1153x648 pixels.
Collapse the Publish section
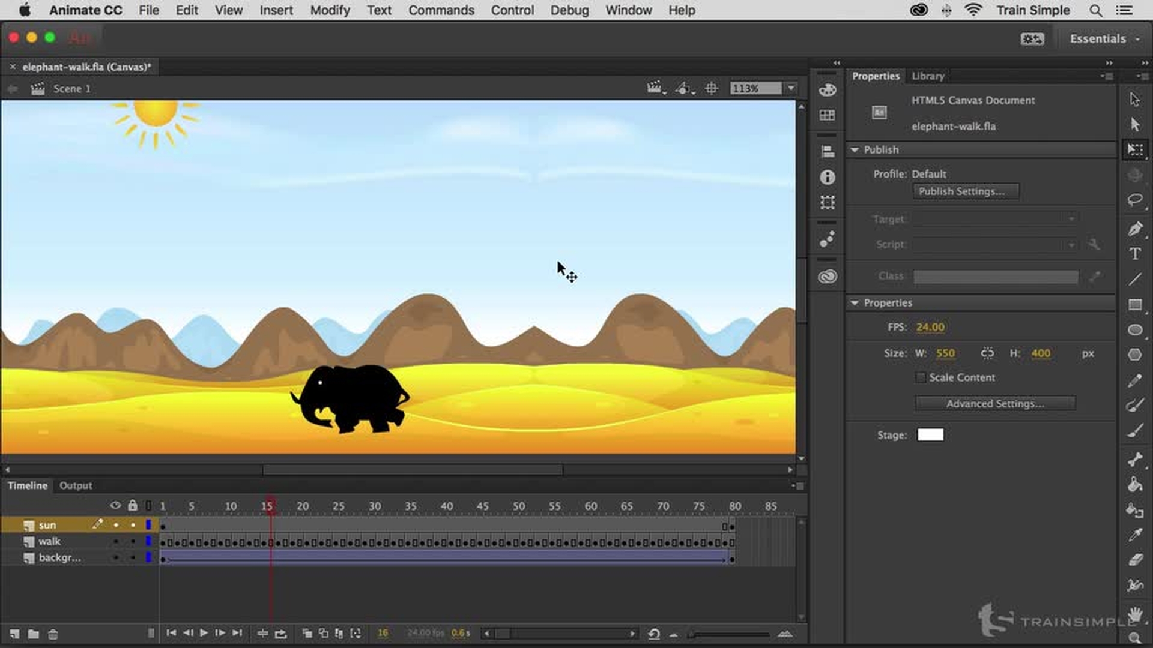point(855,149)
